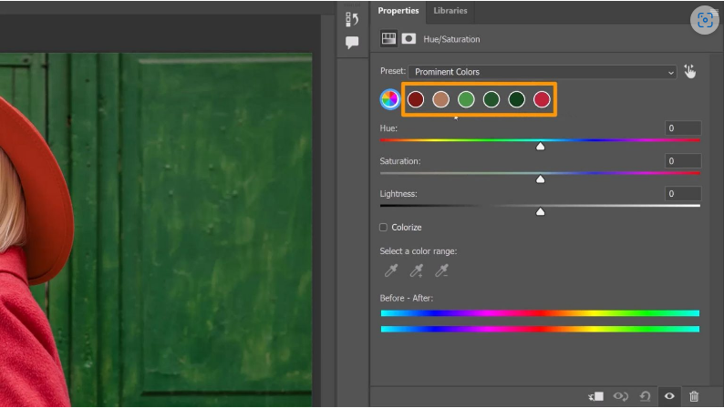The height and width of the screenshot is (408, 724).
Task: Click the After color spectrum bar
Action: click(x=540, y=329)
